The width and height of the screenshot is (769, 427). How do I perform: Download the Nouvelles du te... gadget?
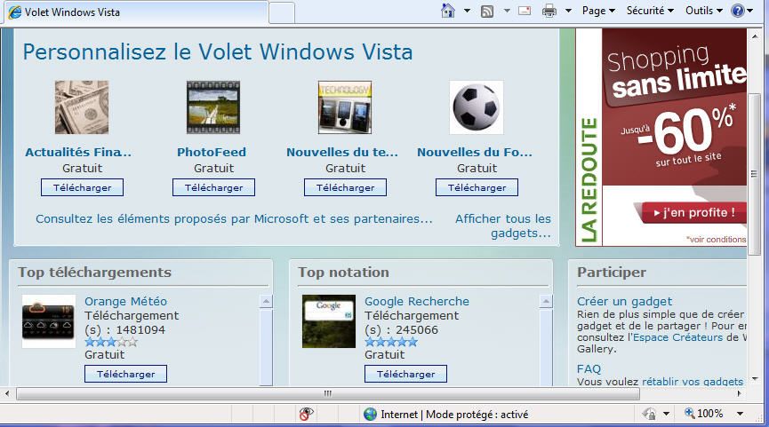[x=345, y=187]
